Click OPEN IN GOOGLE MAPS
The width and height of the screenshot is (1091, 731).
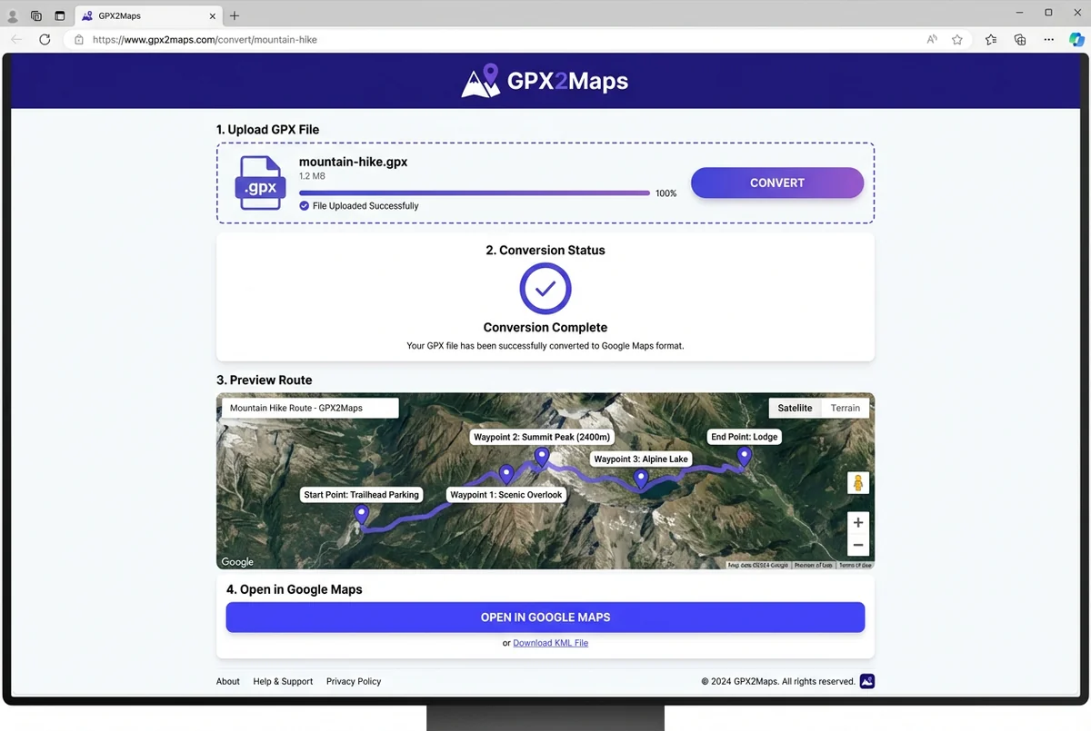[545, 617]
